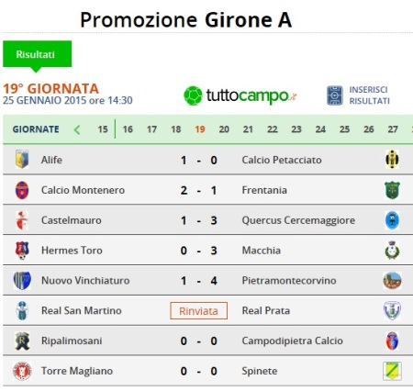Click the Inserisci Risultati pitch icon
Viewport: 413px width, 391px height.
tap(335, 95)
